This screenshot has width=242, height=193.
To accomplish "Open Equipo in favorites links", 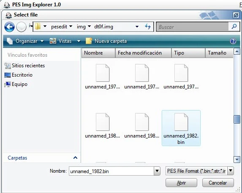I will click(16, 84).
